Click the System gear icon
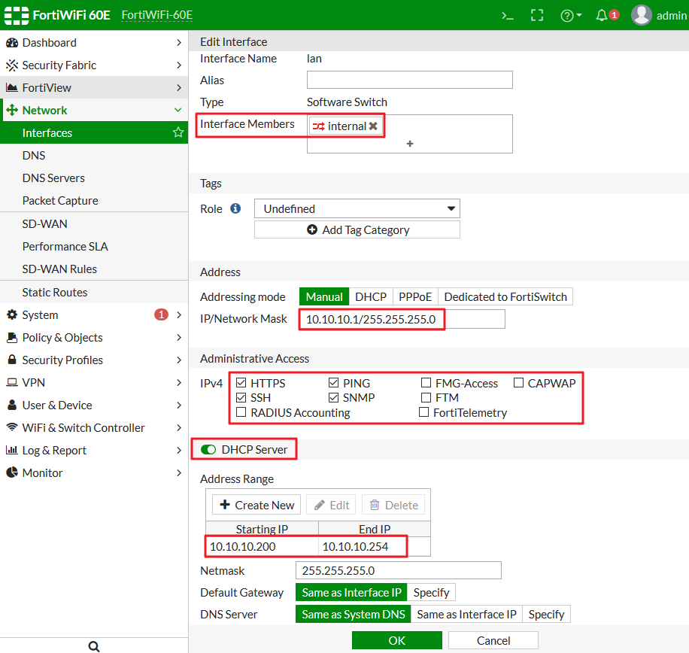Viewport: 689px width, 653px height. (12, 314)
